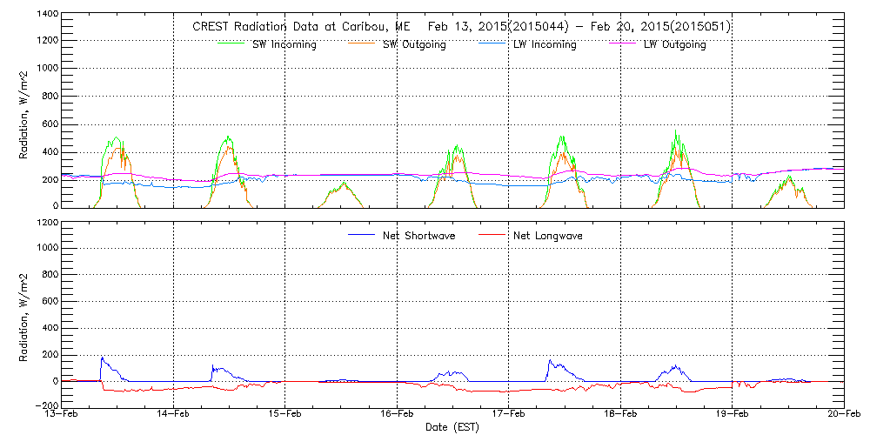
Task: Select the SW Outgoing legend label
Action: (x=414, y=44)
